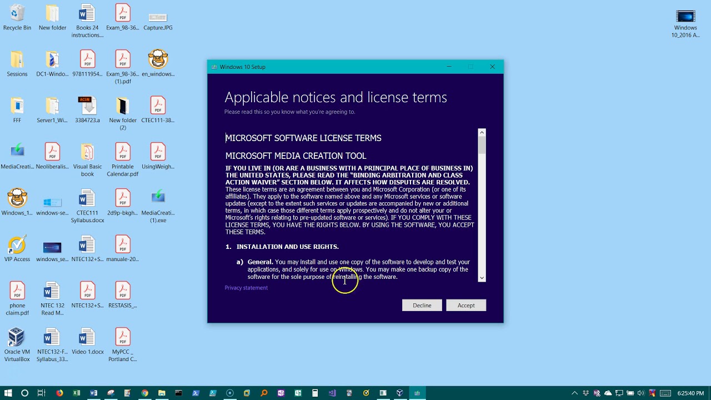The image size is (711, 400).
Task: Select the 3384723.a ACSM file
Action: click(87, 109)
